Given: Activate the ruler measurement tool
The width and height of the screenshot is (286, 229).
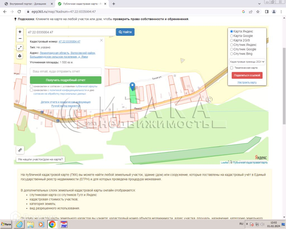Looking at the screenshot, I should coord(20,150).
